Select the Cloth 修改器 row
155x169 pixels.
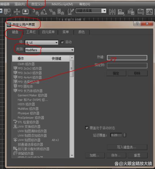click(41, 64)
